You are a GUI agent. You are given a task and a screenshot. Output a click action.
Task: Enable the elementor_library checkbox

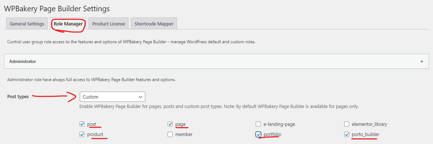pos(347,124)
